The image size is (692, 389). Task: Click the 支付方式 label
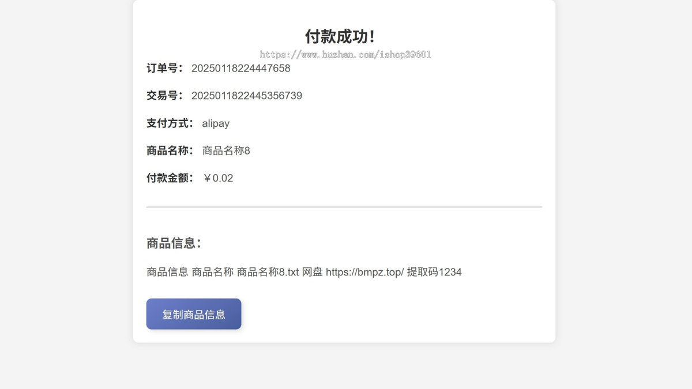point(170,123)
